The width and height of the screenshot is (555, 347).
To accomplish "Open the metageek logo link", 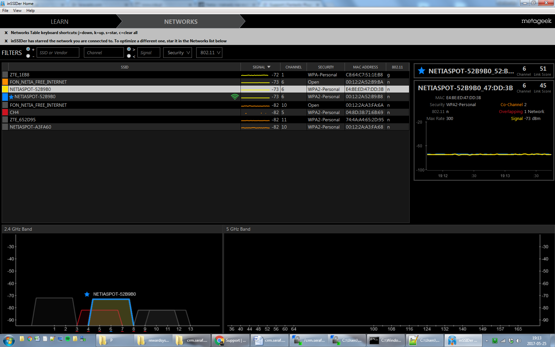I will (x=536, y=21).
